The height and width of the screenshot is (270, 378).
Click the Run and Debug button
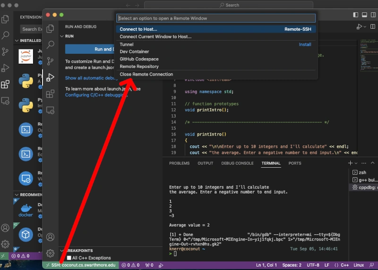tap(91, 49)
